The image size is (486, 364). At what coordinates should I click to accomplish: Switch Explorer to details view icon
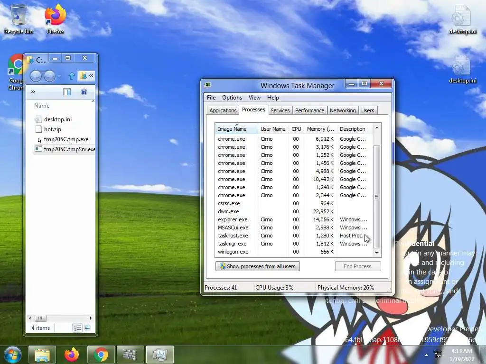point(77,328)
